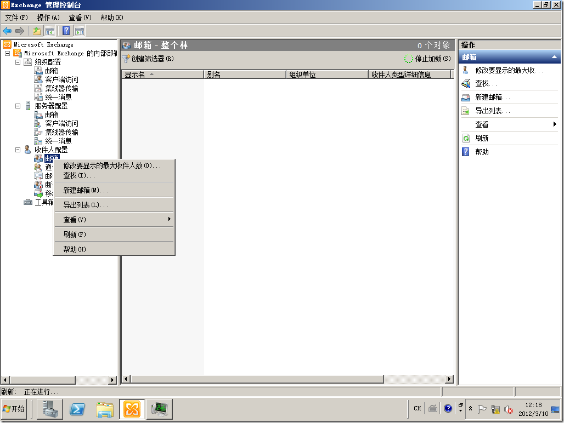This screenshot has height=423, width=564.
Task: Click the 刷新 icon in the 操作 pane
Action: tap(465, 138)
